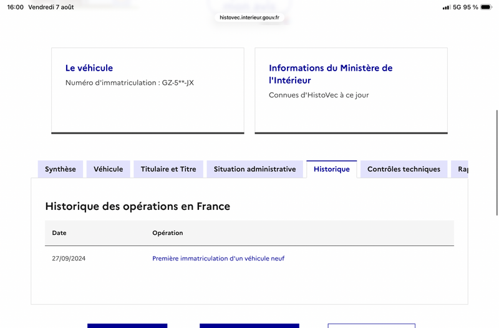Open the Titulaire et Titre tab
The height and width of the screenshot is (328, 499).
click(x=168, y=169)
